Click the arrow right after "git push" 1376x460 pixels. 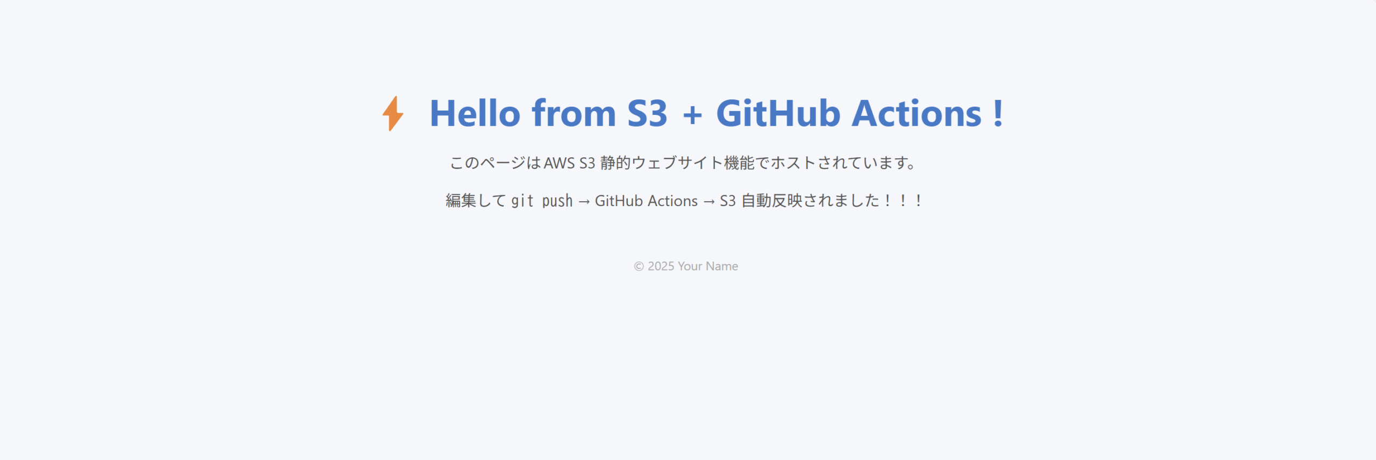coord(584,201)
